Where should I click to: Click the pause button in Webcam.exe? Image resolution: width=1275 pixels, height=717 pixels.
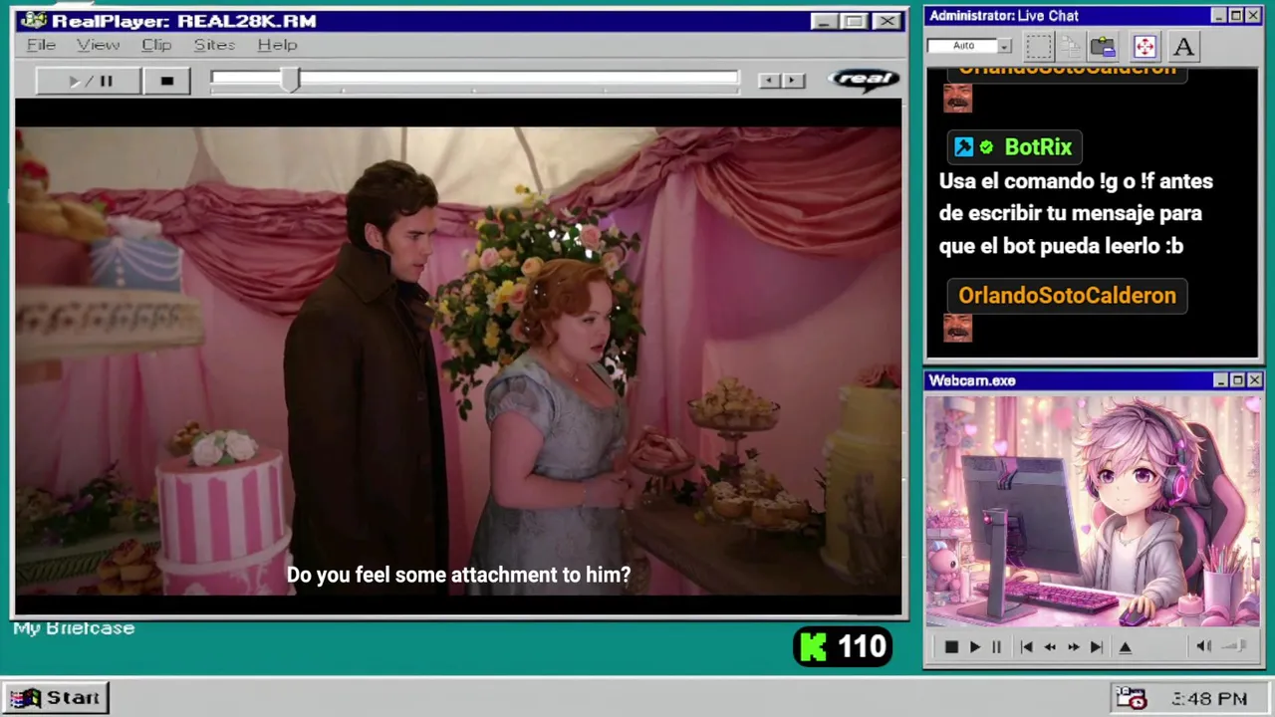(996, 647)
